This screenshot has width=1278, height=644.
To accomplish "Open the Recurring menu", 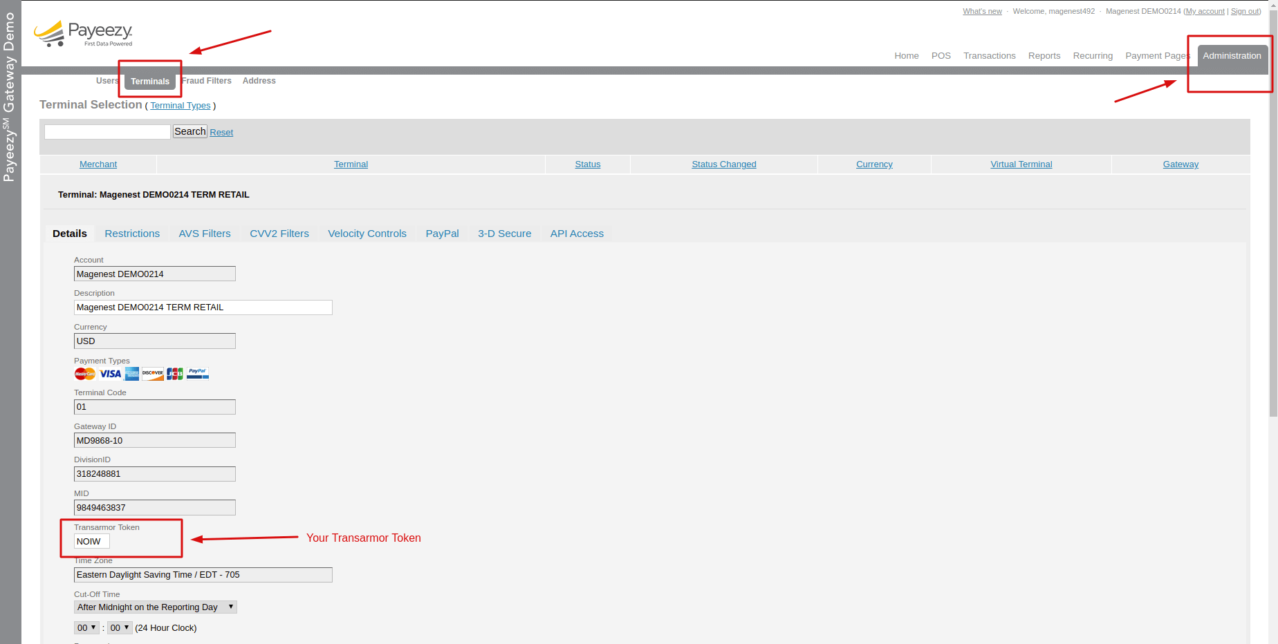I will 1093,56.
